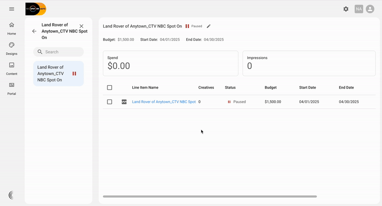This screenshot has height=206, width=382.
Task: Click the horizontal scrollbar under the table
Action: 210,196
